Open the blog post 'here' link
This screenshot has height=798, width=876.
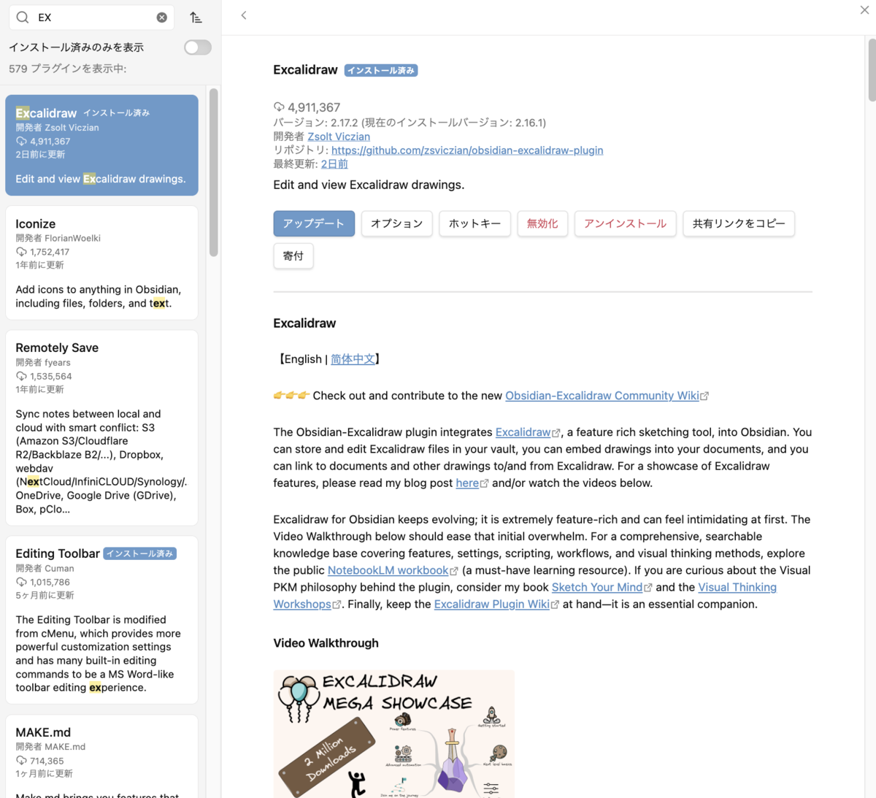[472, 483]
